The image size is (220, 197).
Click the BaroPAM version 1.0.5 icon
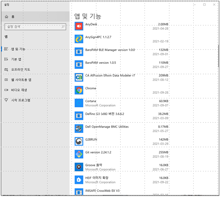[x=79, y=65]
